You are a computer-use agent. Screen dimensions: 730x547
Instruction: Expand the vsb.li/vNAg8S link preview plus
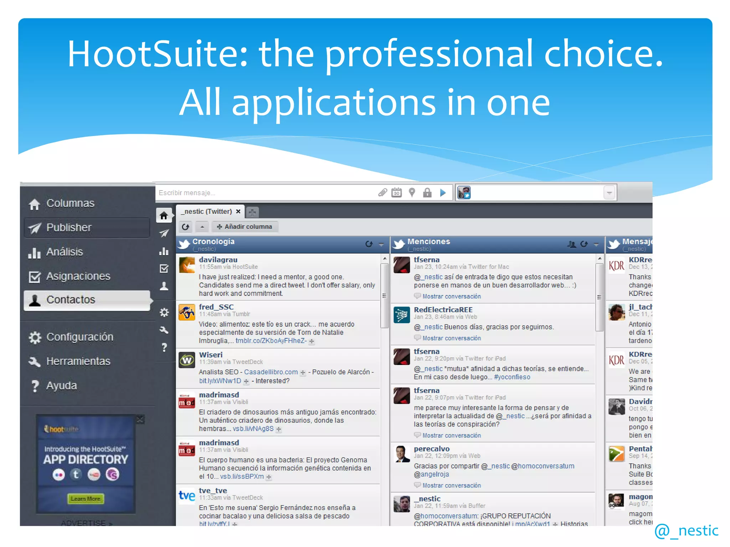[x=279, y=429]
